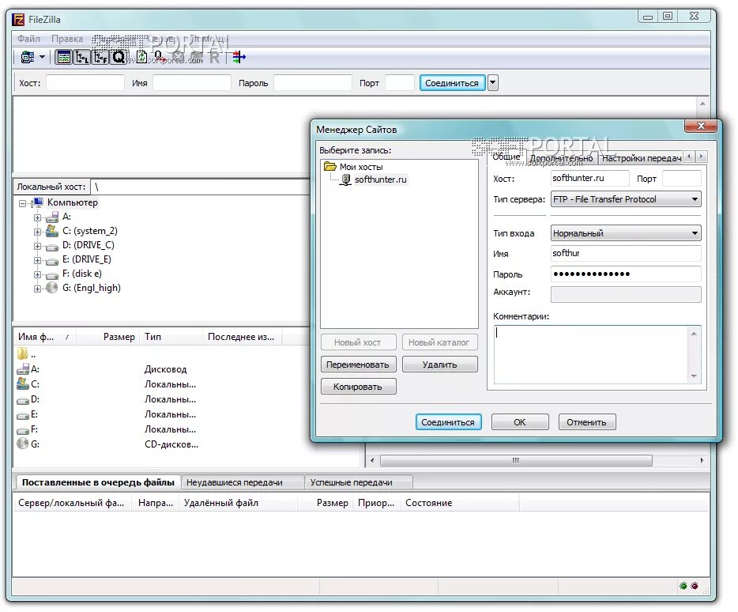This screenshot has height=612, width=738.
Task: Click the FileZilla logo in the title bar
Action: pyautogui.click(x=18, y=20)
